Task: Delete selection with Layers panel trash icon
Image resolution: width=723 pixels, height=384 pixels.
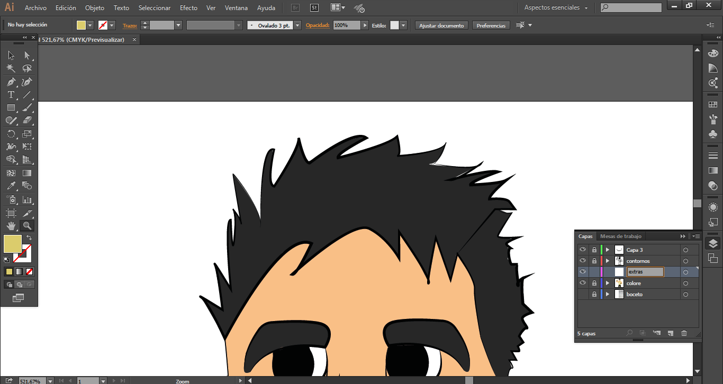Action: [x=684, y=333]
